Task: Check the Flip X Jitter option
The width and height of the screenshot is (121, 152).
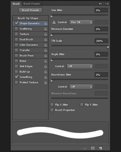Action: click(52, 105)
